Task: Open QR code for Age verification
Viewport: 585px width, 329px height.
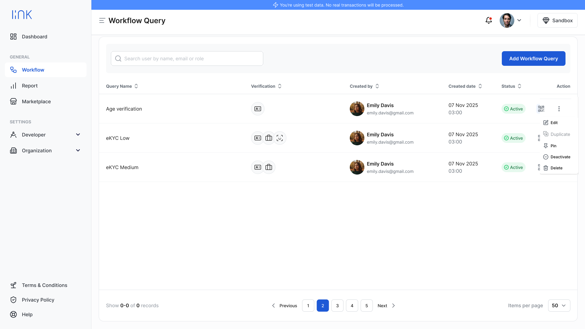Action: tap(541, 109)
